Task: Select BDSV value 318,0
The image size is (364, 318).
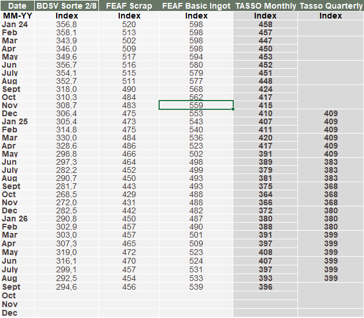Action: tap(67, 89)
